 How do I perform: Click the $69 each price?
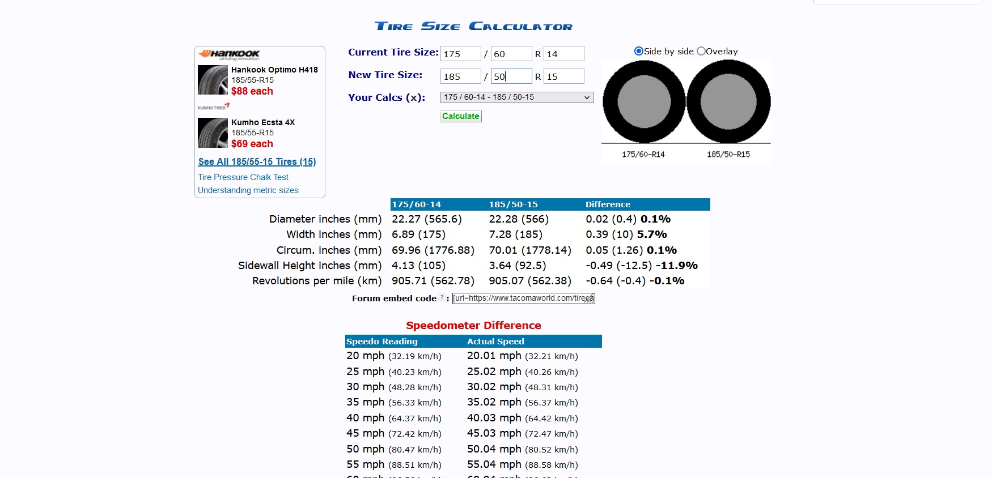(252, 144)
